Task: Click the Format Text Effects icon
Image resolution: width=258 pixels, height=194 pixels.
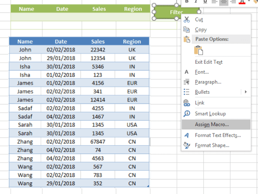Action: tap(187, 135)
